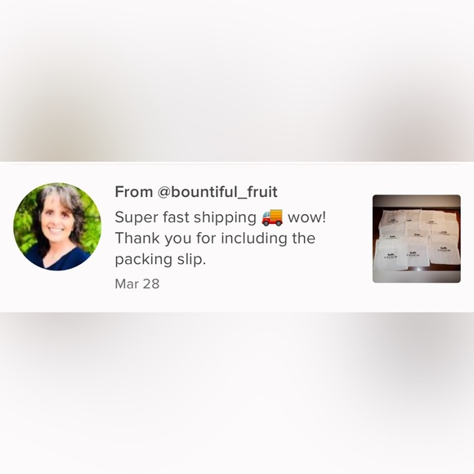The image size is (474, 474).
Task: Click the word "including" in the review
Action: (253, 239)
